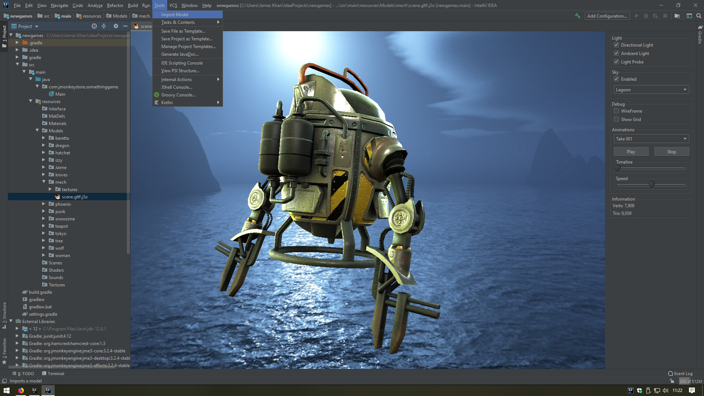Click the animation Speed slider handle

pos(652,184)
